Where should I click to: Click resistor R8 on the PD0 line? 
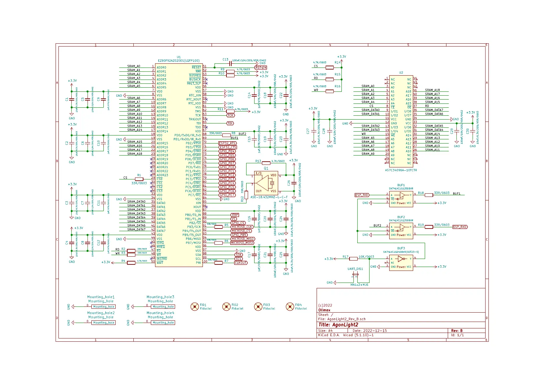point(226,135)
